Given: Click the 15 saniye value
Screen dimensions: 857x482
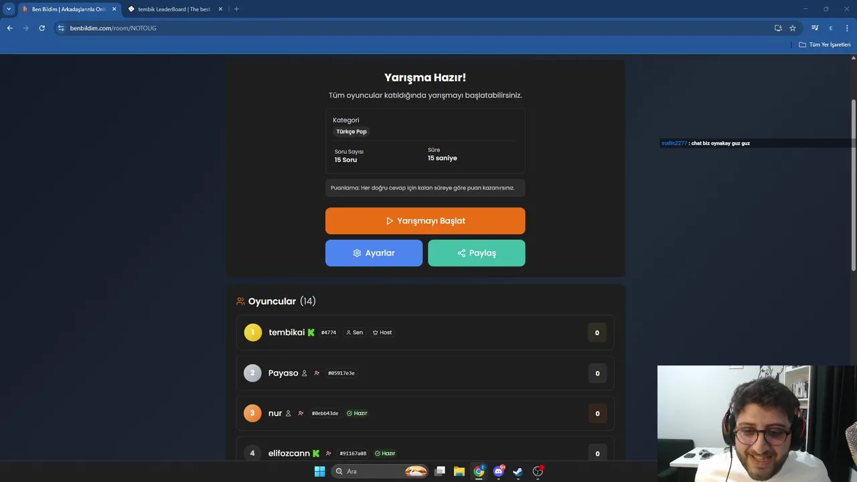Looking at the screenshot, I should point(443,158).
